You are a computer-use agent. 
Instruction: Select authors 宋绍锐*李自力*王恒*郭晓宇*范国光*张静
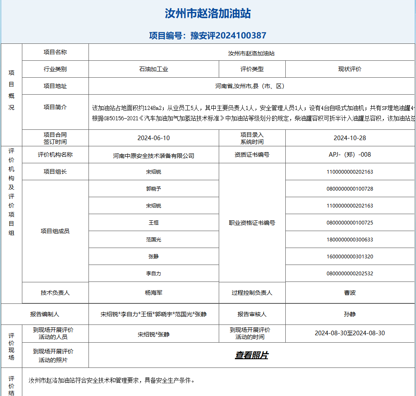(x=153, y=314)
